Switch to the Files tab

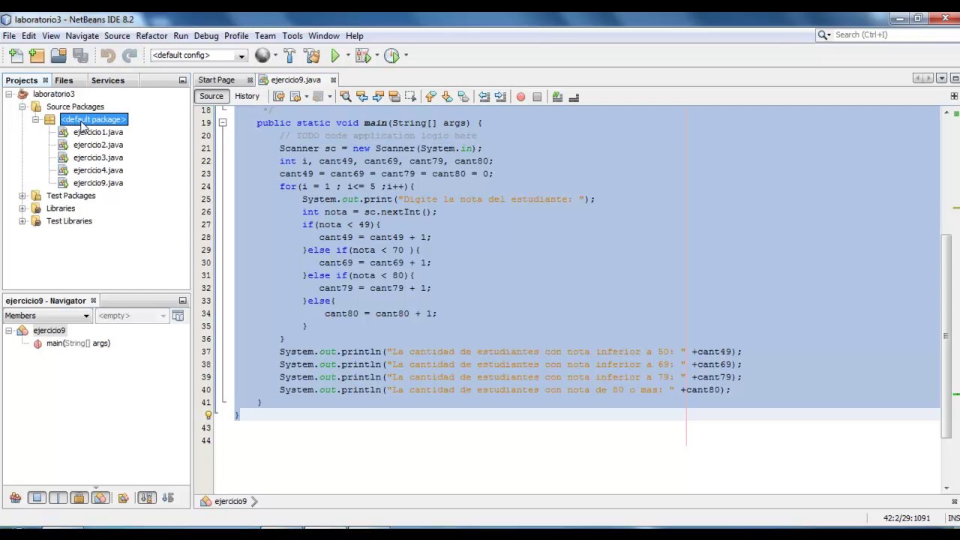(x=64, y=80)
